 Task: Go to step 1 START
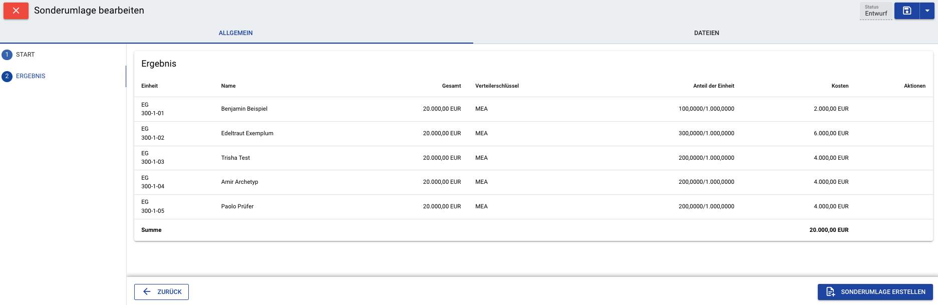[26, 55]
